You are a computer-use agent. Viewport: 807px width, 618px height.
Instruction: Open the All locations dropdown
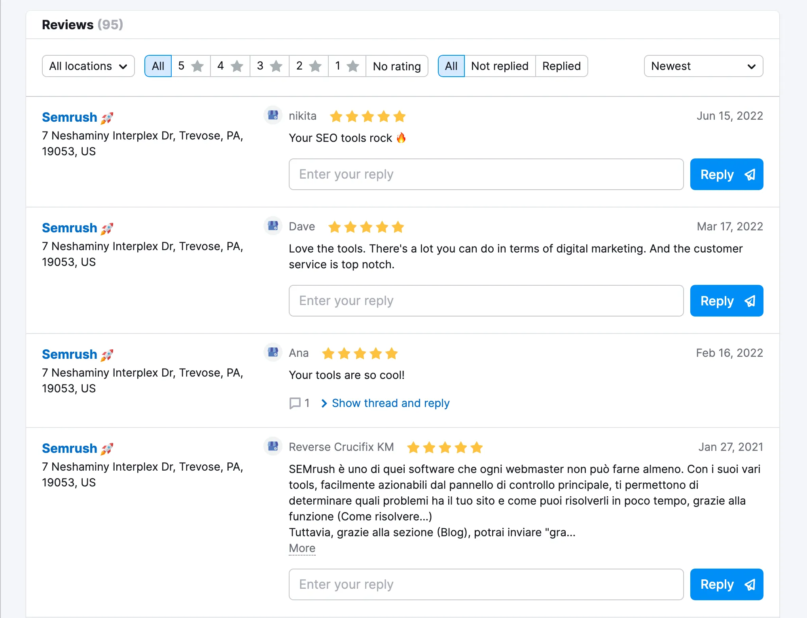(88, 66)
